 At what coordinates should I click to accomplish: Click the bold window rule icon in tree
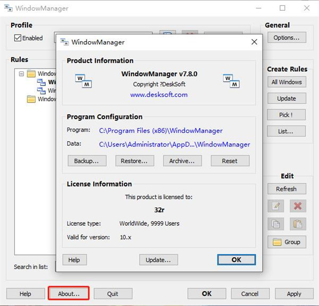(41, 82)
